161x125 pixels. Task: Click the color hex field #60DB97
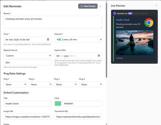pyautogui.click(x=82, y=103)
